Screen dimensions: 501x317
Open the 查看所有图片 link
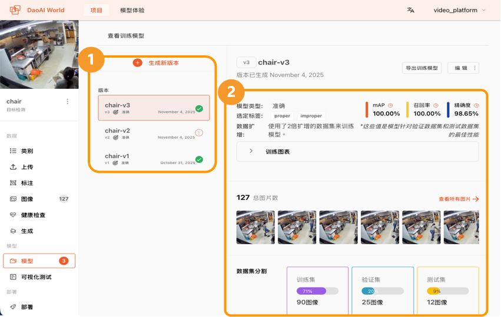click(x=459, y=199)
